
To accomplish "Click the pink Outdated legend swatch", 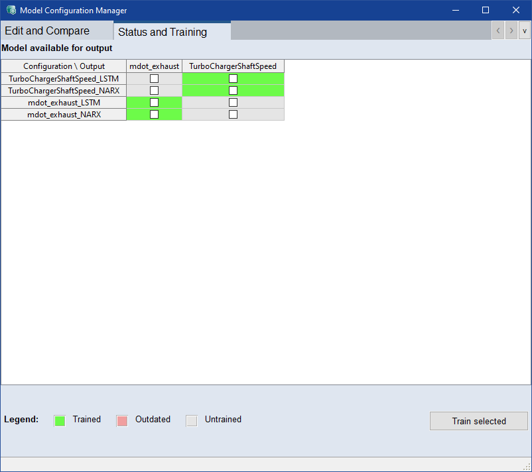I will [x=122, y=420].
